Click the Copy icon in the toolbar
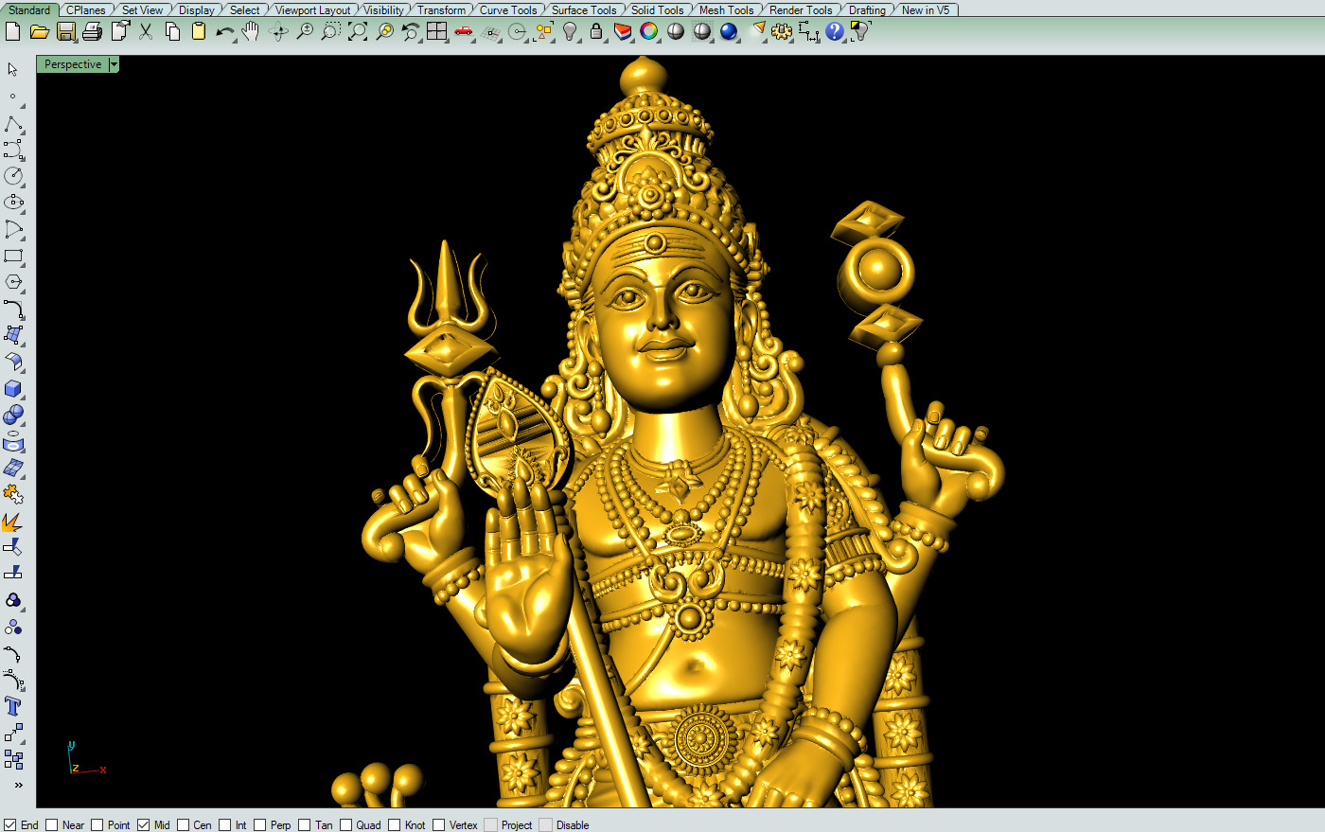The height and width of the screenshot is (832, 1325). click(x=172, y=31)
